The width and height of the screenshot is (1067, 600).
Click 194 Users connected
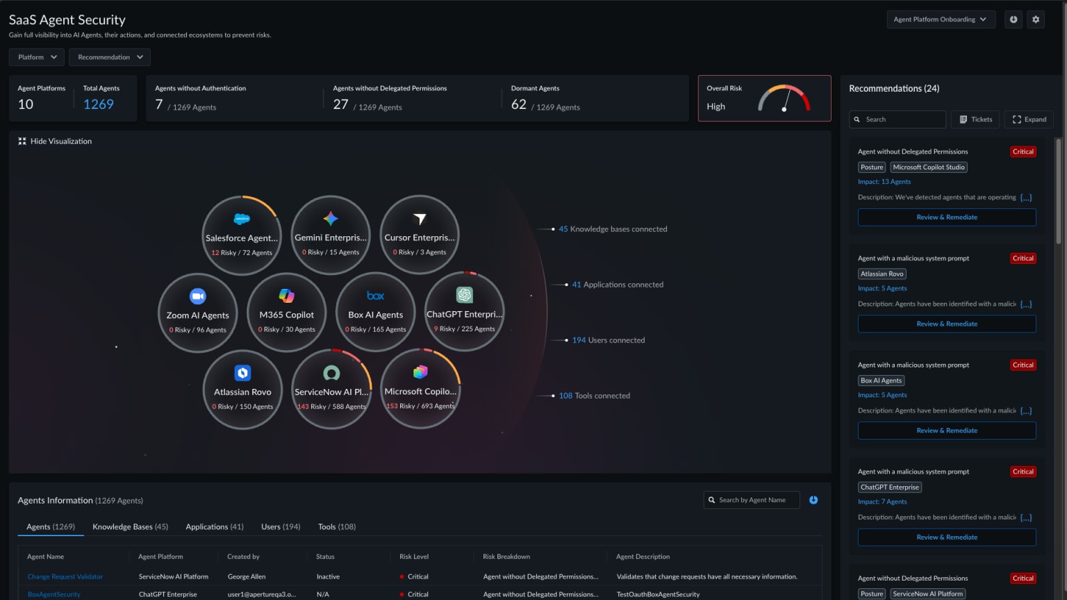(609, 340)
